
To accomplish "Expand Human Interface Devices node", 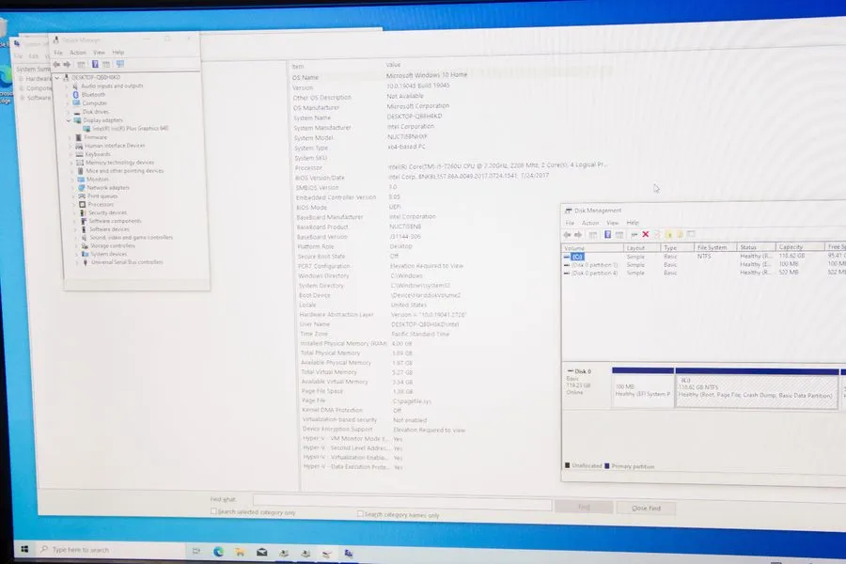I will 70,146.
